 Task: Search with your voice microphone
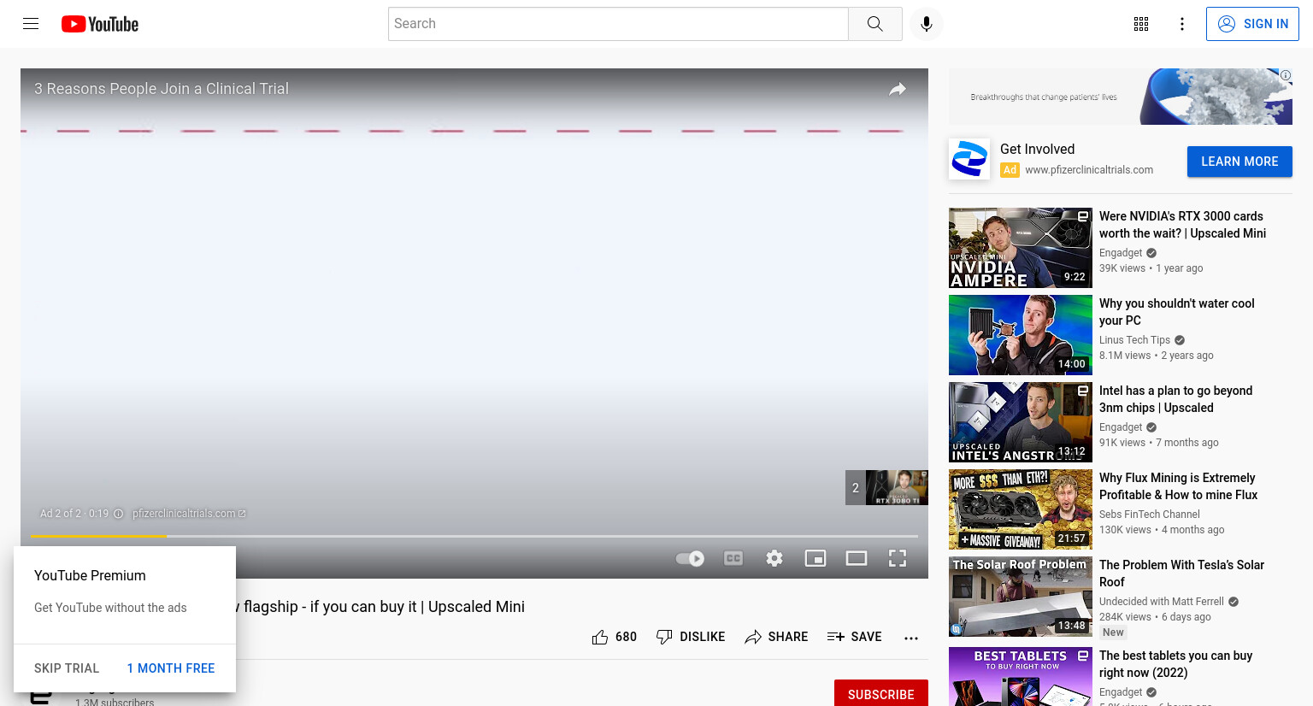click(927, 24)
